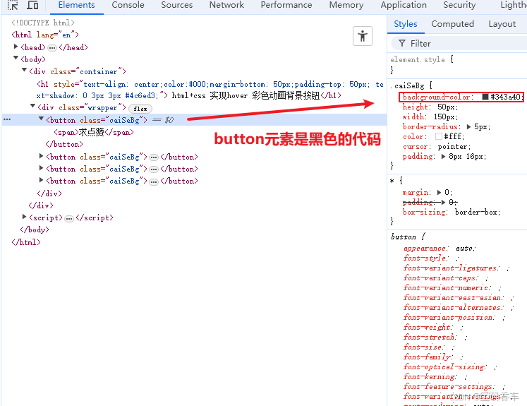Viewport: 527px width, 406px height.
Task: Open the Console tab
Action: [x=128, y=5]
